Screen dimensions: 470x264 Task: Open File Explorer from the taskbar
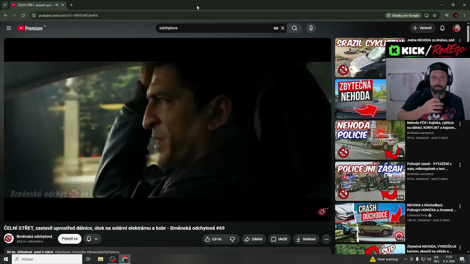pyautogui.click(x=100, y=259)
